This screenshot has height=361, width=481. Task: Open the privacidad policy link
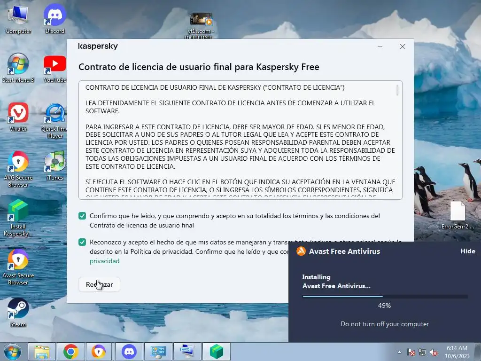click(105, 261)
